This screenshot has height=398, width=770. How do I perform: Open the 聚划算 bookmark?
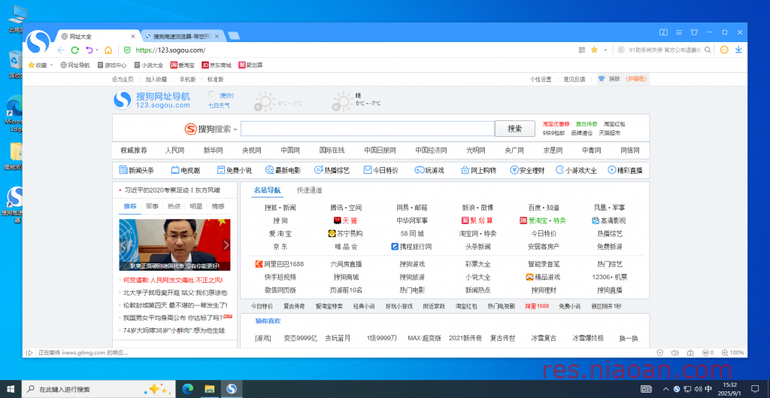coord(250,65)
